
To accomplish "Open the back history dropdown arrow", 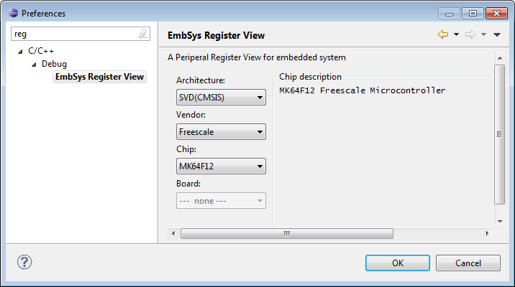I will pos(456,34).
